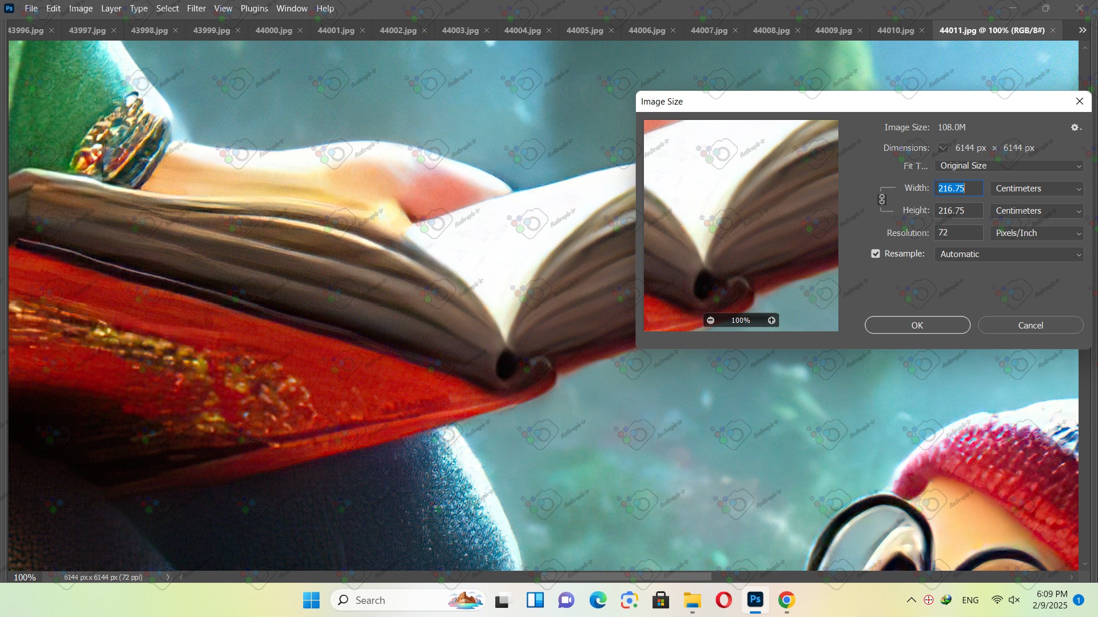Open Google Chrome from taskbar
This screenshot has width=1098, height=617.
point(786,600)
